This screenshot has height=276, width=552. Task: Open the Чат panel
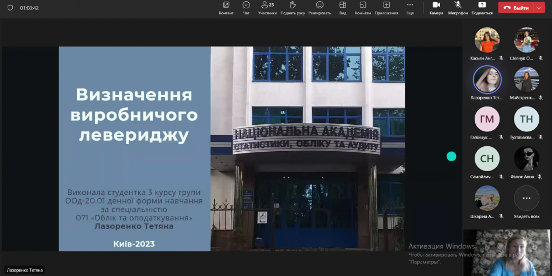246,8
